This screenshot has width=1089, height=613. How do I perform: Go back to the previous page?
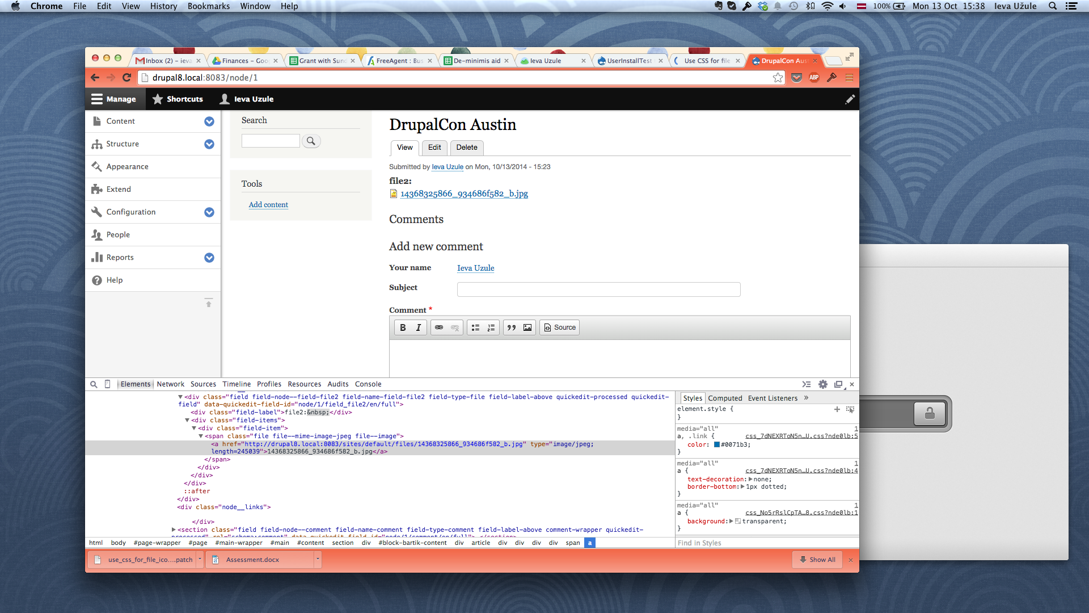click(x=95, y=78)
